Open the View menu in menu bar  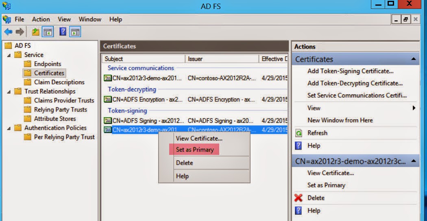[x=64, y=19]
